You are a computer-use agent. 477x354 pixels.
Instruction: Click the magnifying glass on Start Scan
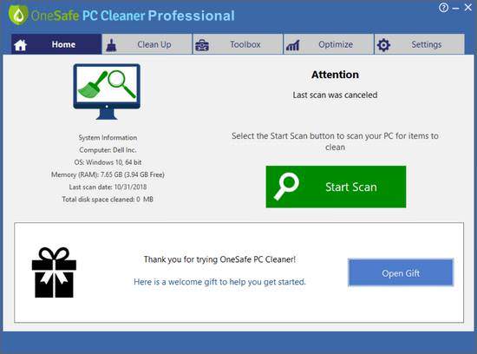click(286, 187)
